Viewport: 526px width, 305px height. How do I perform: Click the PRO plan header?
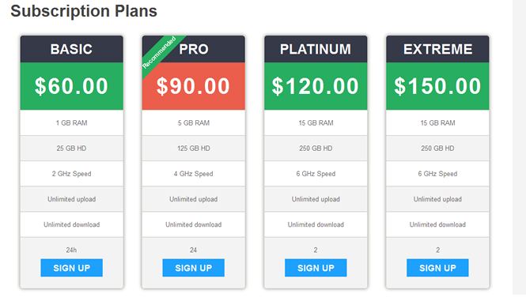194,49
